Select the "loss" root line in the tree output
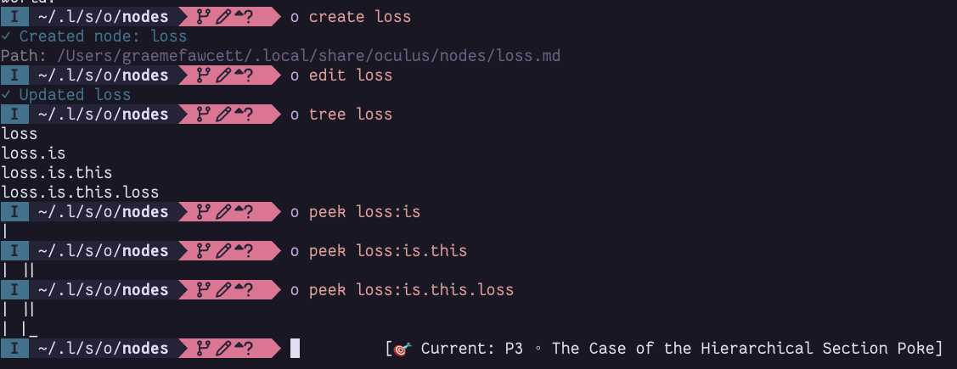This screenshot has width=957, height=369. (x=20, y=134)
